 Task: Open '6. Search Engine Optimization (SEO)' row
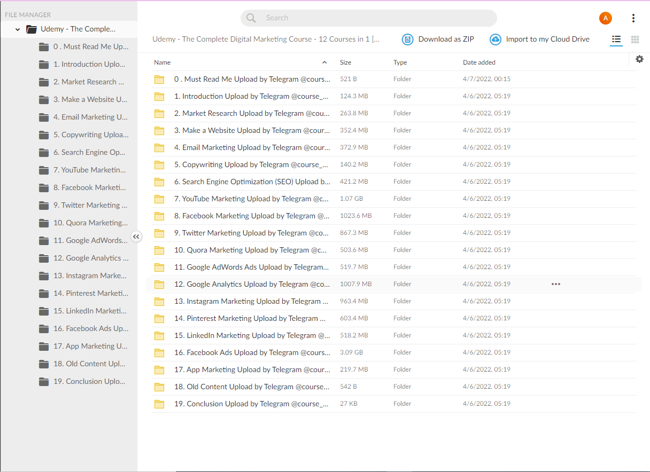394,182
